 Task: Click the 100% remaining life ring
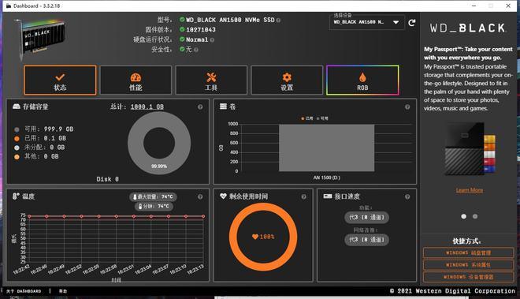click(x=263, y=237)
